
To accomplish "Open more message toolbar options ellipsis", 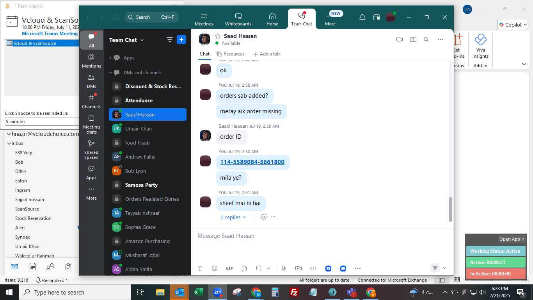I will point(358,268).
